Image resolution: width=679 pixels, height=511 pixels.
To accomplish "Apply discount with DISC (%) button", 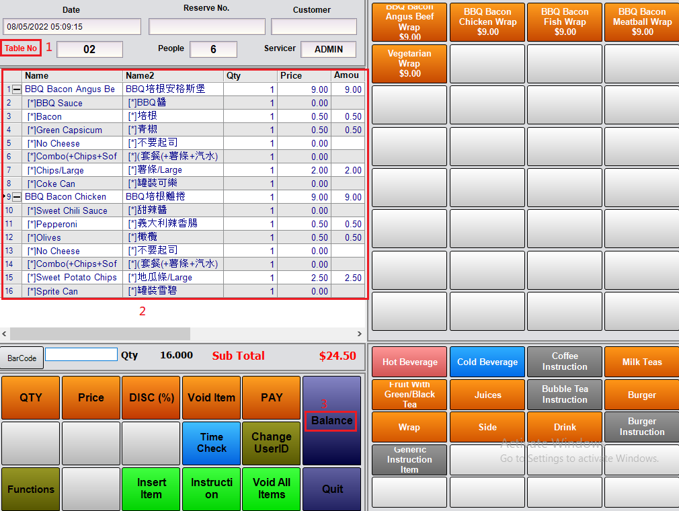I will [151, 397].
